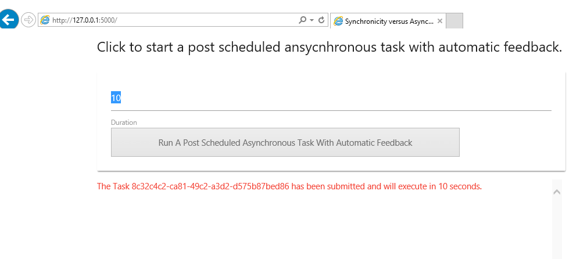Viewport: 580px width, 259px height.
Task: Refresh the page with the reload icon
Action: pos(321,20)
